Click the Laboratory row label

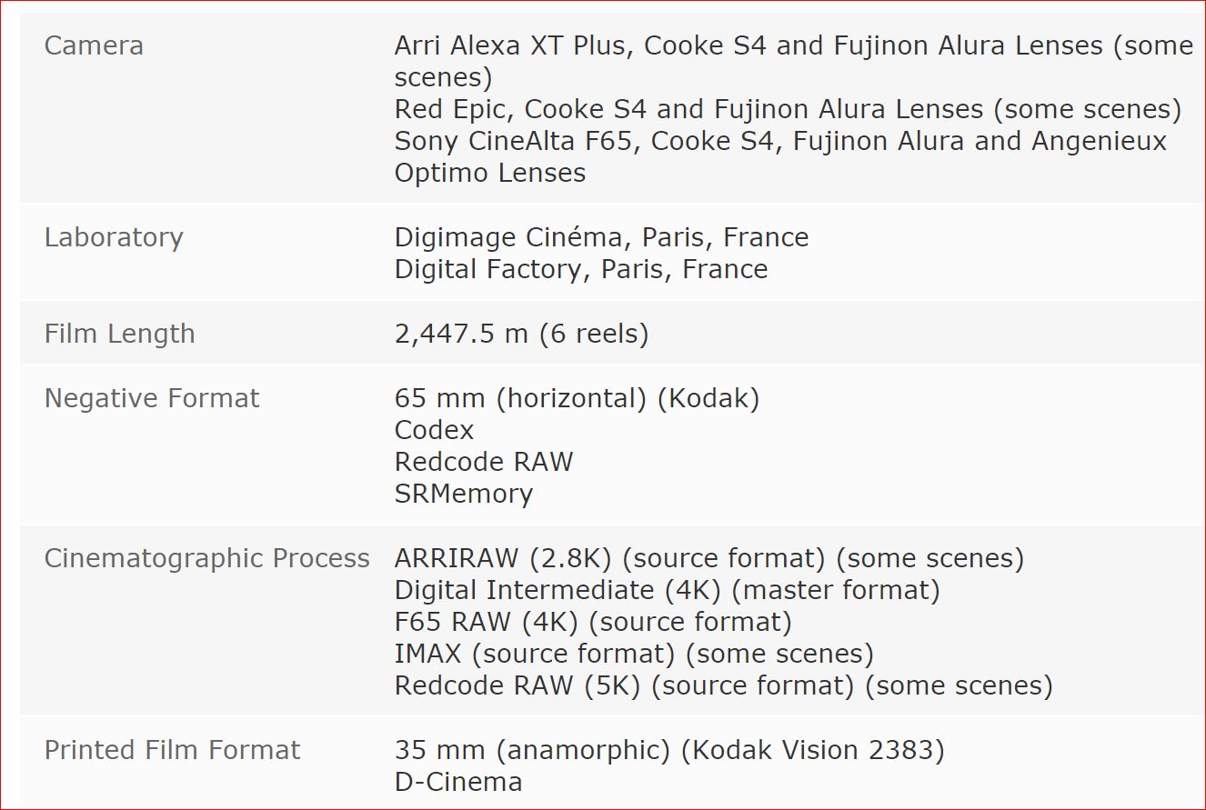[x=114, y=237]
